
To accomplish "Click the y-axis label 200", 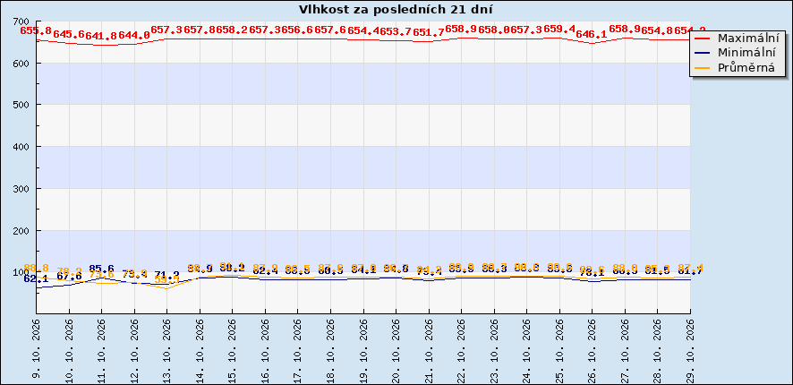I will click(x=21, y=231).
